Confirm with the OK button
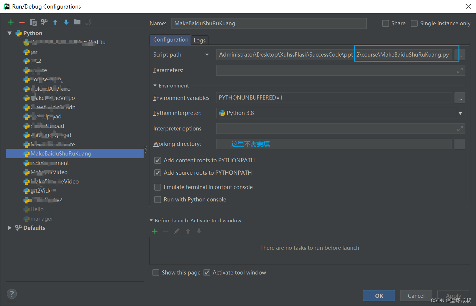 pyautogui.click(x=379, y=296)
